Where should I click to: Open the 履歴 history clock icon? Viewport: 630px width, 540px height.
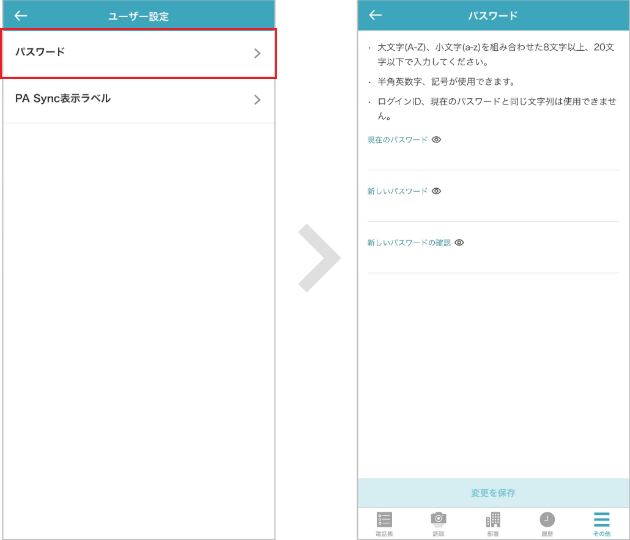pyautogui.click(x=547, y=519)
